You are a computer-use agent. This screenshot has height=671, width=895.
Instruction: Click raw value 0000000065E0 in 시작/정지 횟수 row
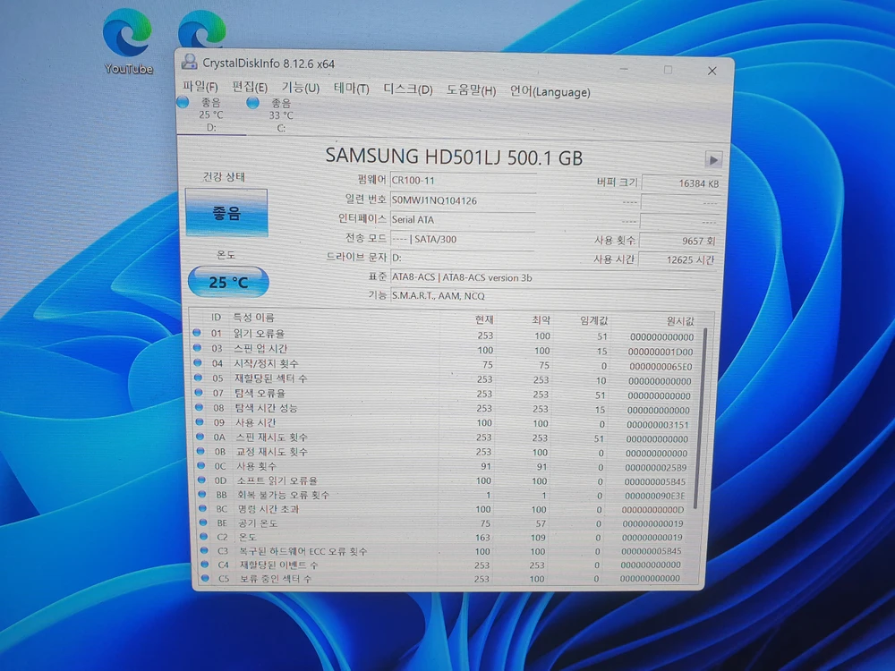(661, 366)
